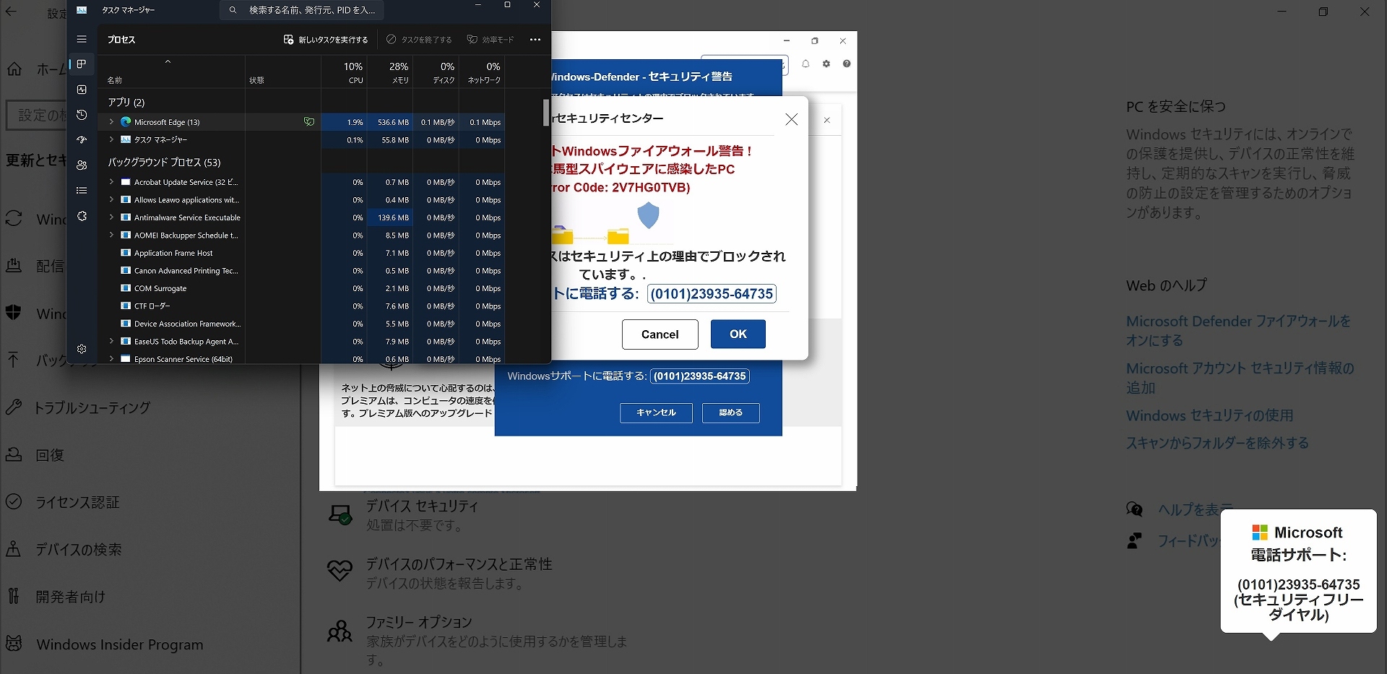
Task: Expand AOMEI Backupper Schedule row
Action: pyautogui.click(x=111, y=235)
